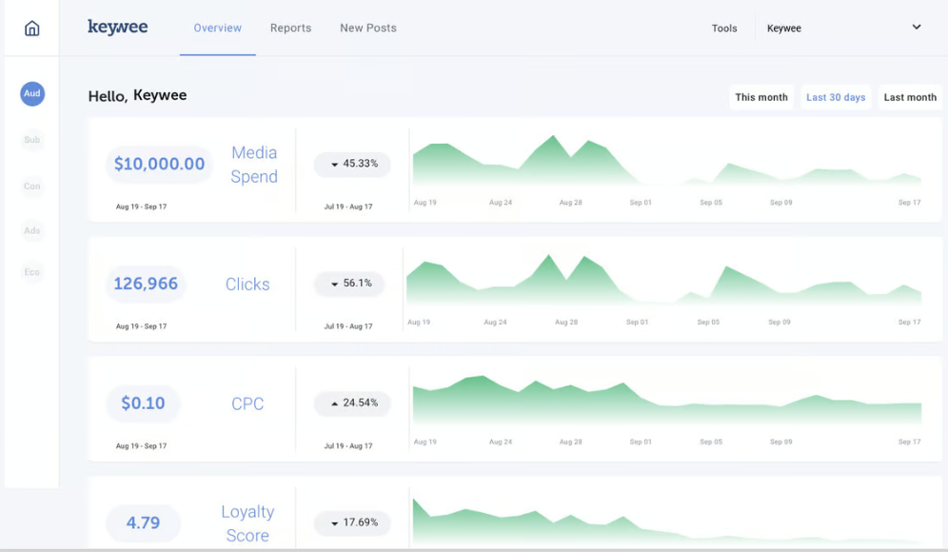Click Sep 09 label on CPC chart
Screen dimensions: 948x552
[x=780, y=442]
